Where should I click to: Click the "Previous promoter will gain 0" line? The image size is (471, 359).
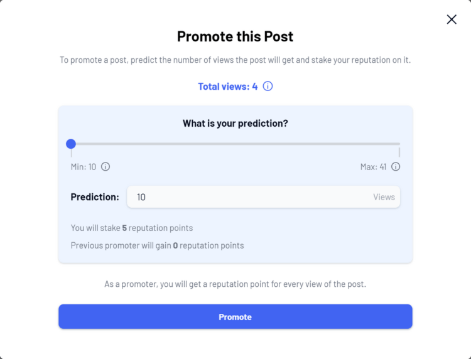(157, 245)
